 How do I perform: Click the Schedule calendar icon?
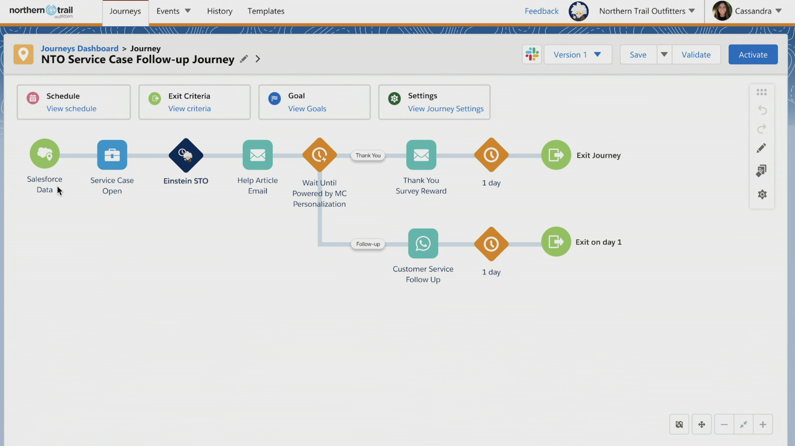click(x=33, y=98)
